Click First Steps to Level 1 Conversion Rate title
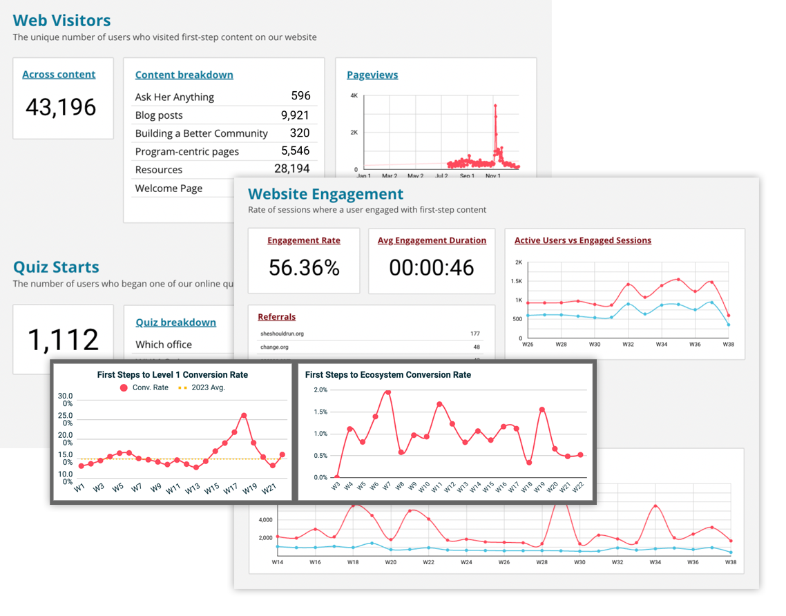The height and width of the screenshot is (616, 786). [x=173, y=374]
